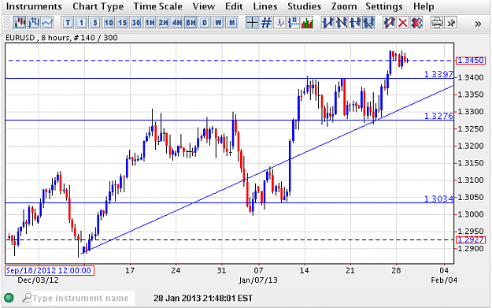Click the delete all lines icon
Viewport: 492px width, 308px height.
(416, 23)
